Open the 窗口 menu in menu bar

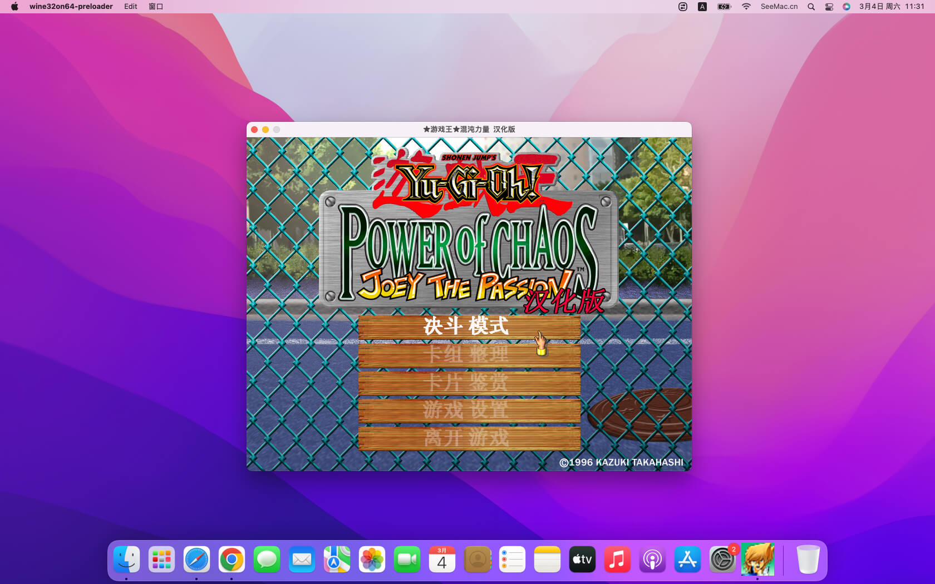[x=156, y=7]
